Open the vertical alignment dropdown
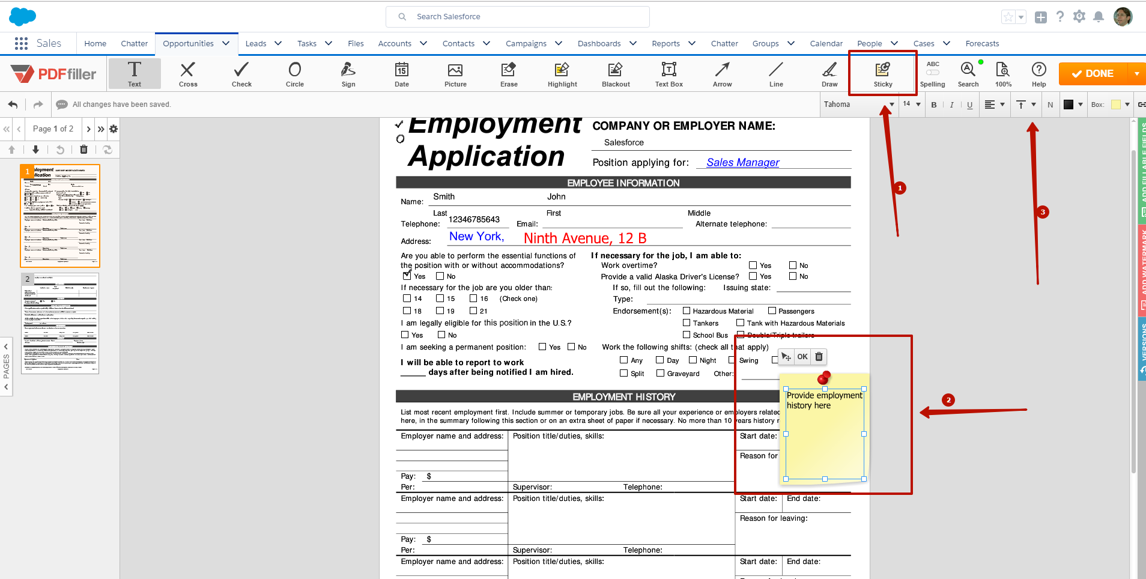Viewport: 1146px width, 579px height. (x=1026, y=105)
